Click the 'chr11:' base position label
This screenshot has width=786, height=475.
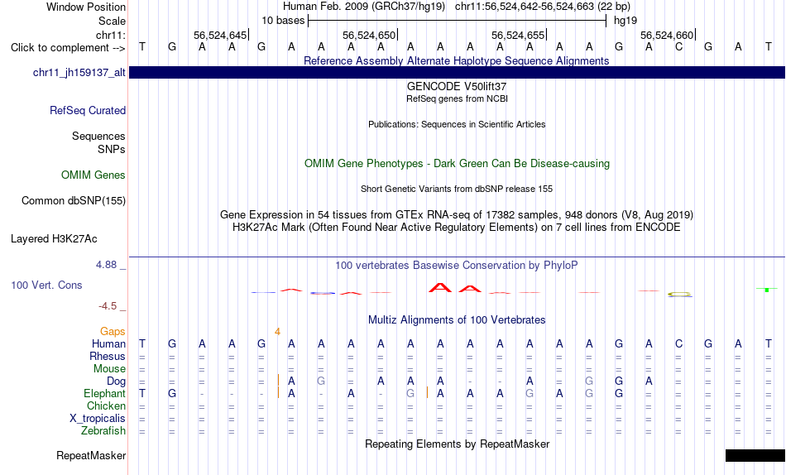click(x=111, y=35)
